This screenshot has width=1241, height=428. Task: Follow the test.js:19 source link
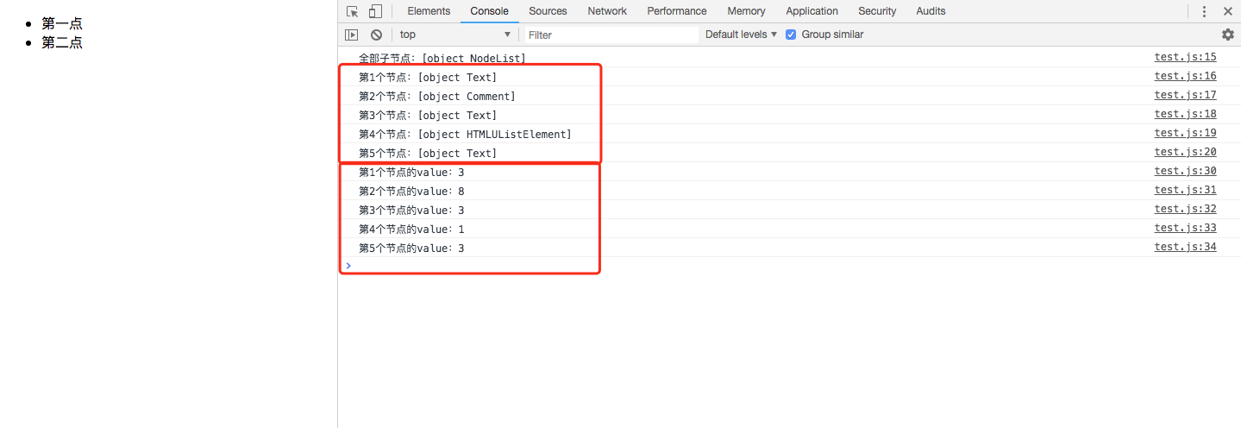tap(1185, 133)
